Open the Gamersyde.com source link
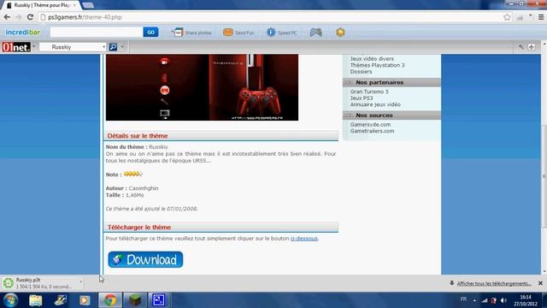Screen dimensions: 547x308 [370, 125]
